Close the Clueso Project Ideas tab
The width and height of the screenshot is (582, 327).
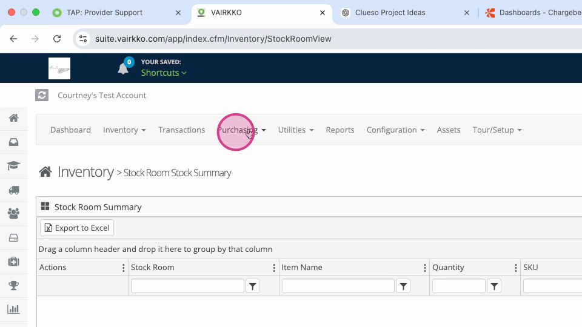(467, 13)
